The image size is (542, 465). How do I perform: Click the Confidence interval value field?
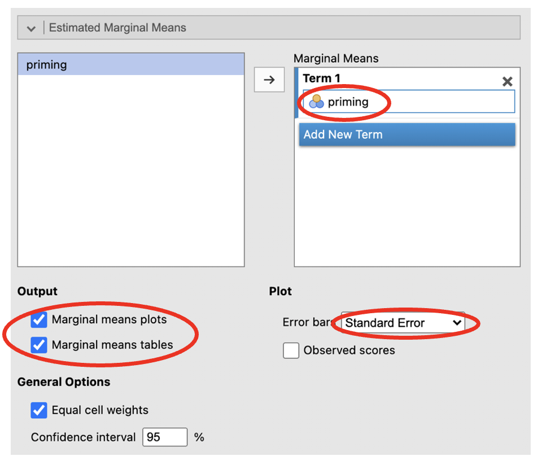tap(164, 437)
